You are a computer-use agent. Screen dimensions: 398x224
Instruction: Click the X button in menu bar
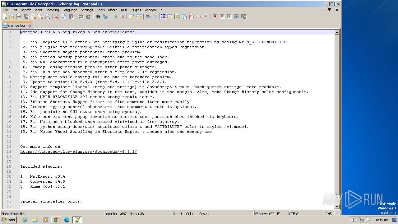pyautogui.click(x=337, y=10)
